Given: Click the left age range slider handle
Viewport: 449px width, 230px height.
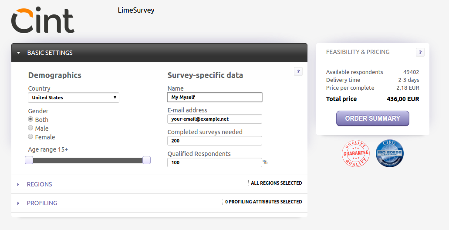Looking at the screenshot, I should click(x=29, y=160).
